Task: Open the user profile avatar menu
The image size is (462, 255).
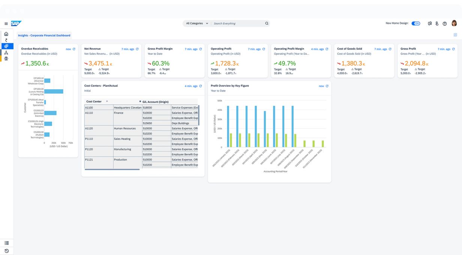Action: (454, 23)
